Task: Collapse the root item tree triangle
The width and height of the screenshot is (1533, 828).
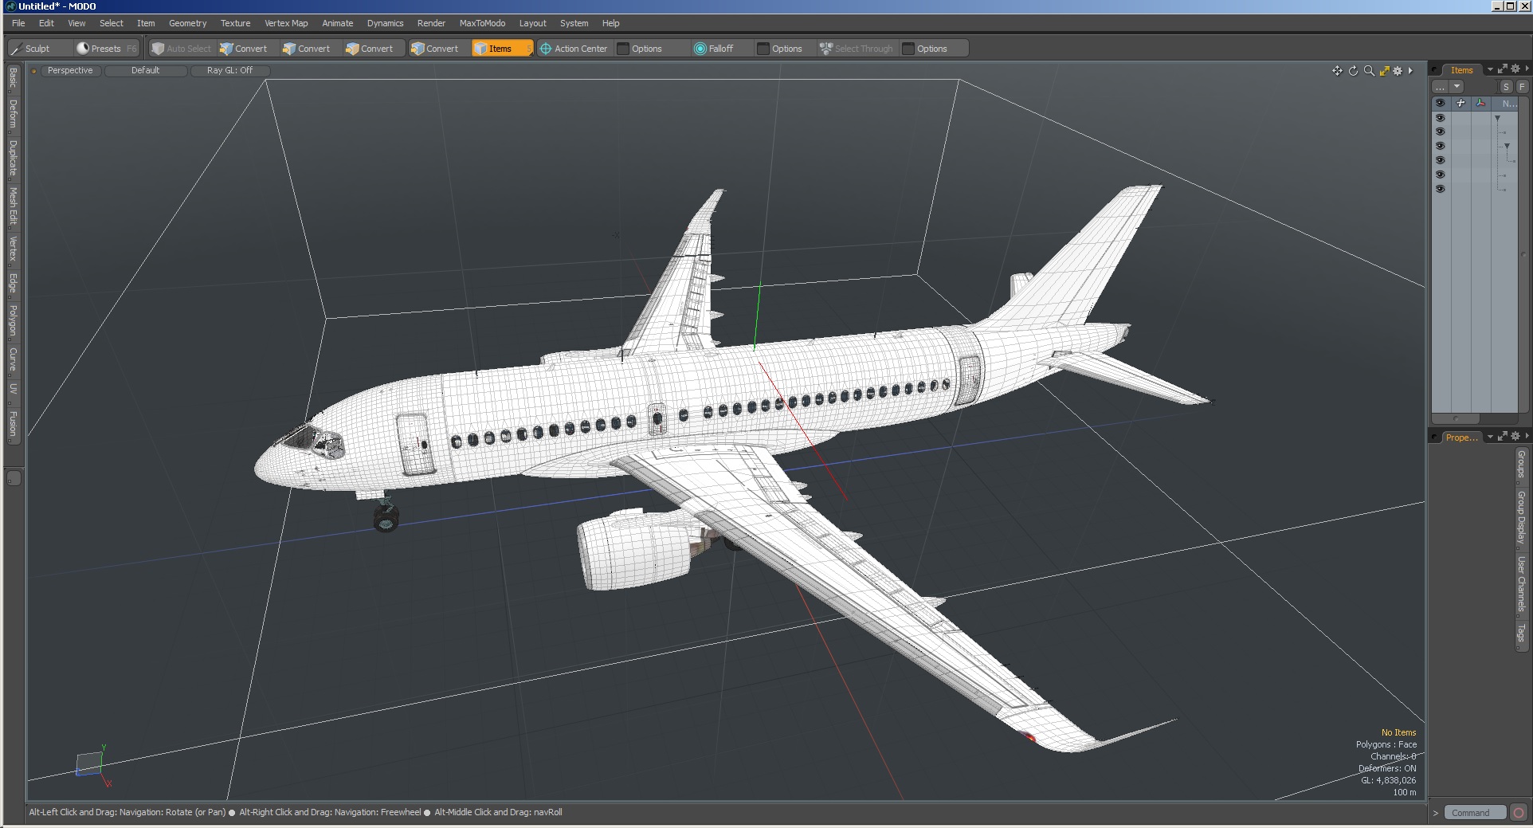Action: click(x=1498, y=119)
